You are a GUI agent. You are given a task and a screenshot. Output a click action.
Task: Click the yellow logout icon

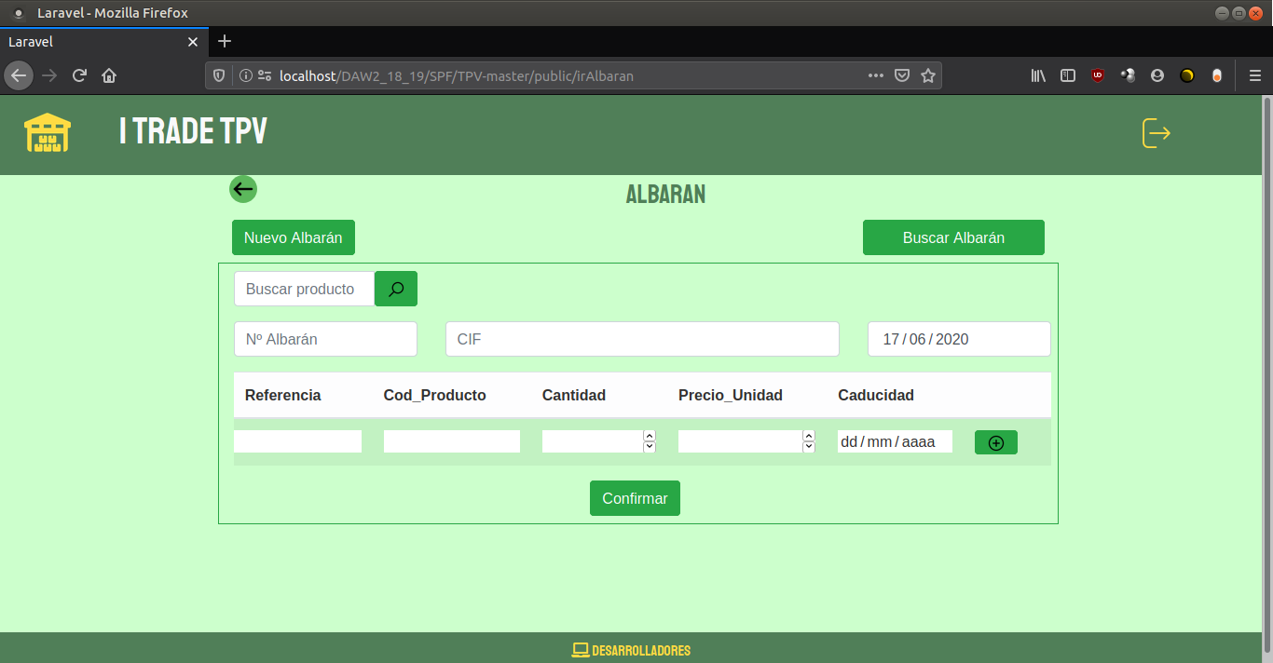click(x=1156, y=133)
